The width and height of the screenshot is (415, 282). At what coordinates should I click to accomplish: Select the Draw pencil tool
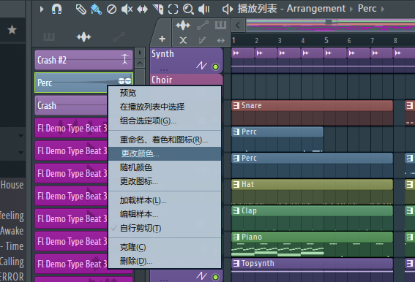tap(81, 9)
